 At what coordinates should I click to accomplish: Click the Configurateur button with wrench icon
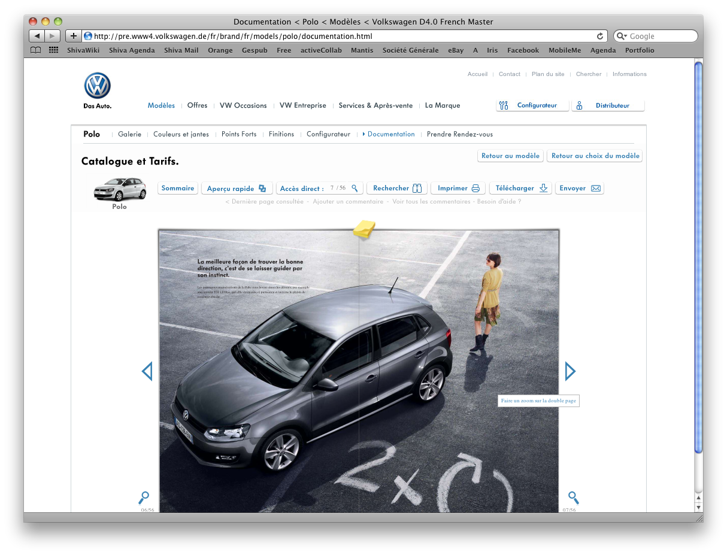[x=532, y=105]
